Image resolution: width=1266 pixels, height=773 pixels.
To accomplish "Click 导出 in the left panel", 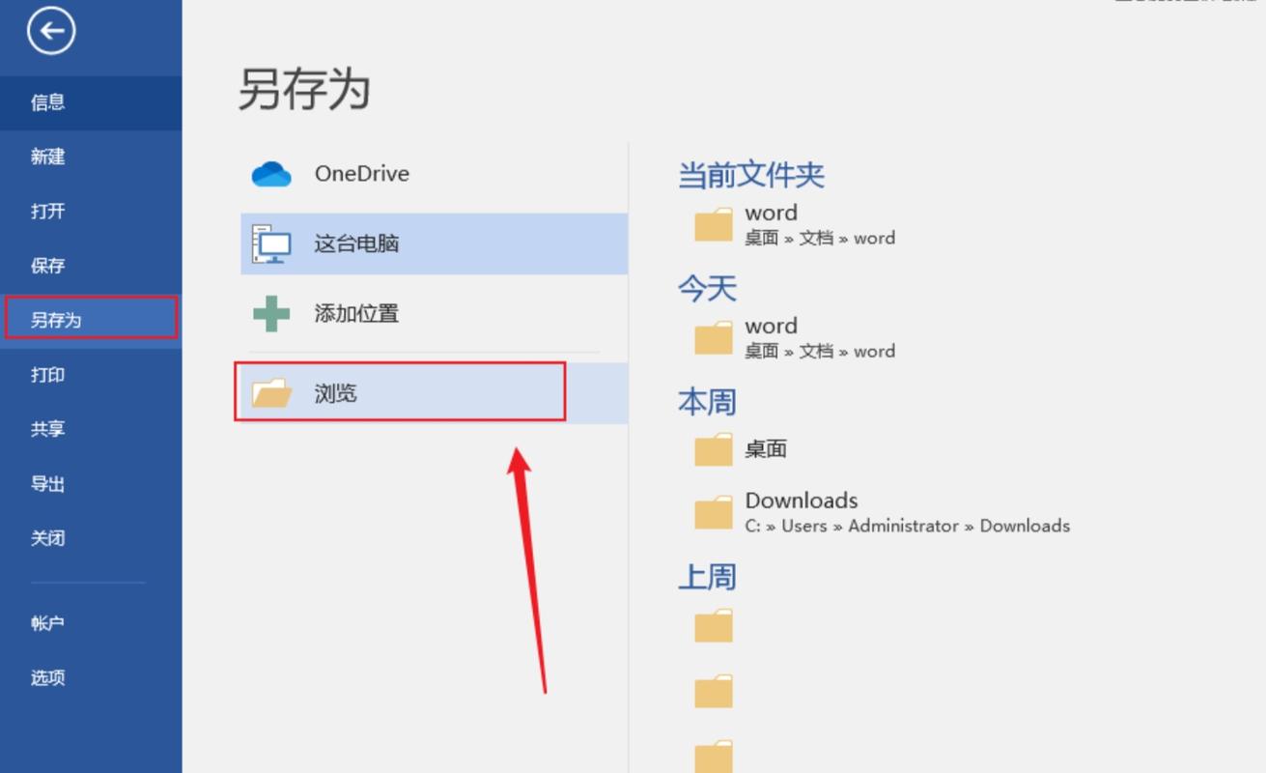I will (46, 483).
